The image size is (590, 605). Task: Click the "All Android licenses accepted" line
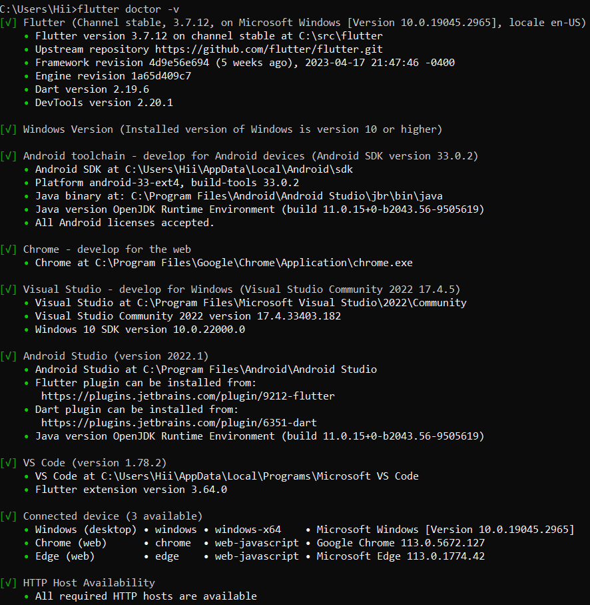click(x=125, y=223)
